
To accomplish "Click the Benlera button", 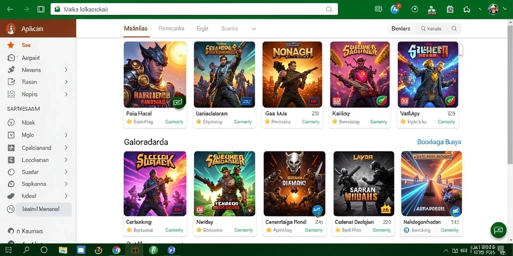I will click(x=401, y=28).
